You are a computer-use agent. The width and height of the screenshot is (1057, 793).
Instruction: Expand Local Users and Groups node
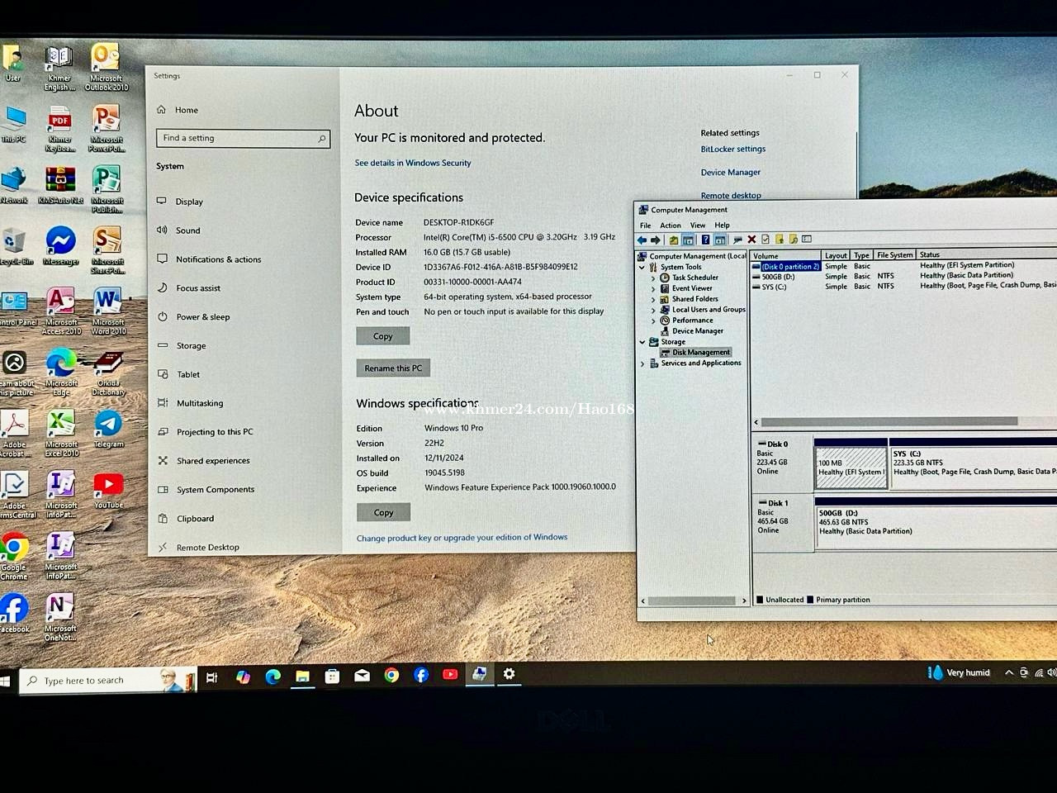[x=653, y=311]
